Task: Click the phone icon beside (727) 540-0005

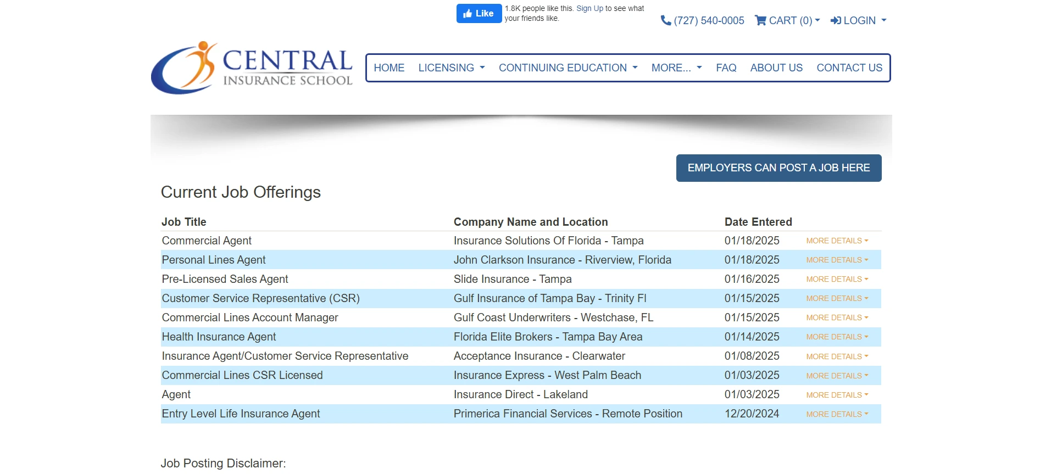Action: (x=666, y=20)
